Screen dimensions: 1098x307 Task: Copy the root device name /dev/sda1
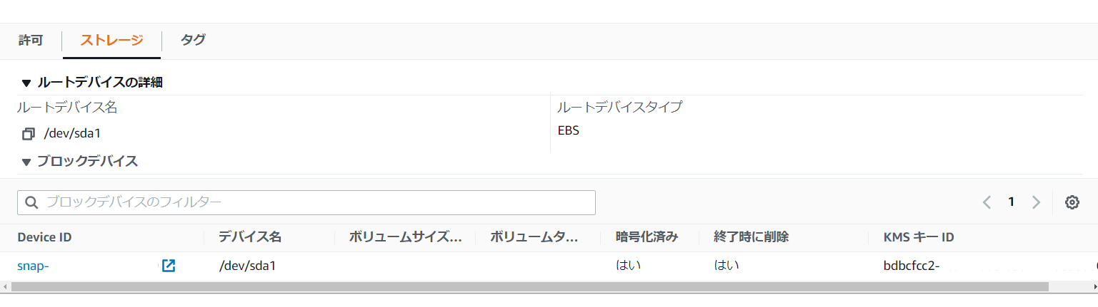tap(29, 133)
